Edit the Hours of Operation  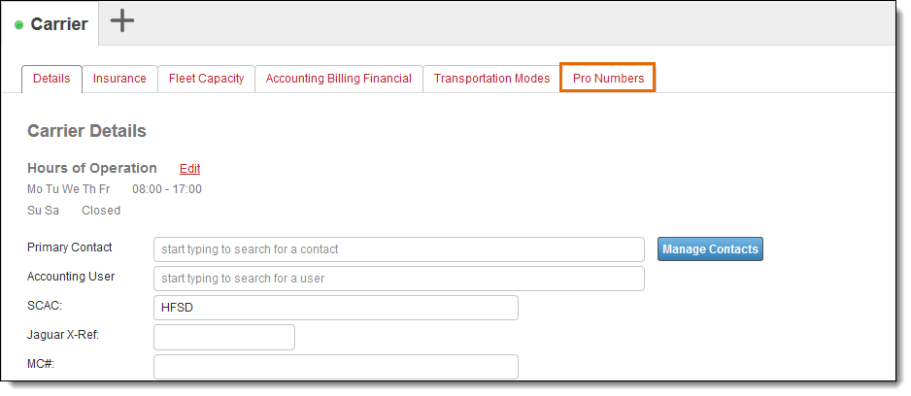[190, 168]
